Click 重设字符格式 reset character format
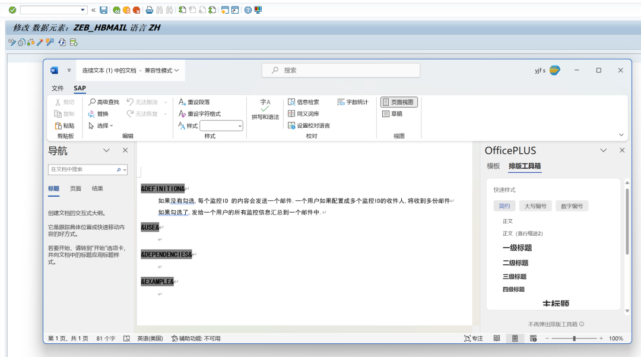The height and width of the screenshot is (357, 641). tap(199, 113)
